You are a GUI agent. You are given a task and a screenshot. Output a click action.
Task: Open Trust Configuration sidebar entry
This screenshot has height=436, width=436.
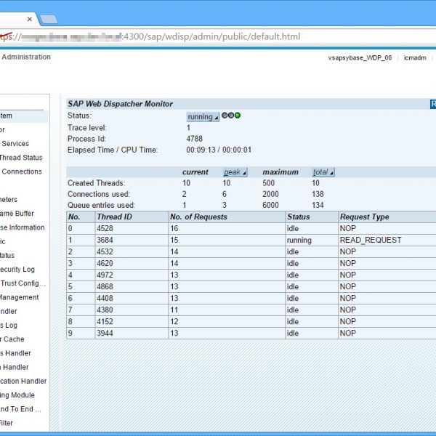point(23,283)
